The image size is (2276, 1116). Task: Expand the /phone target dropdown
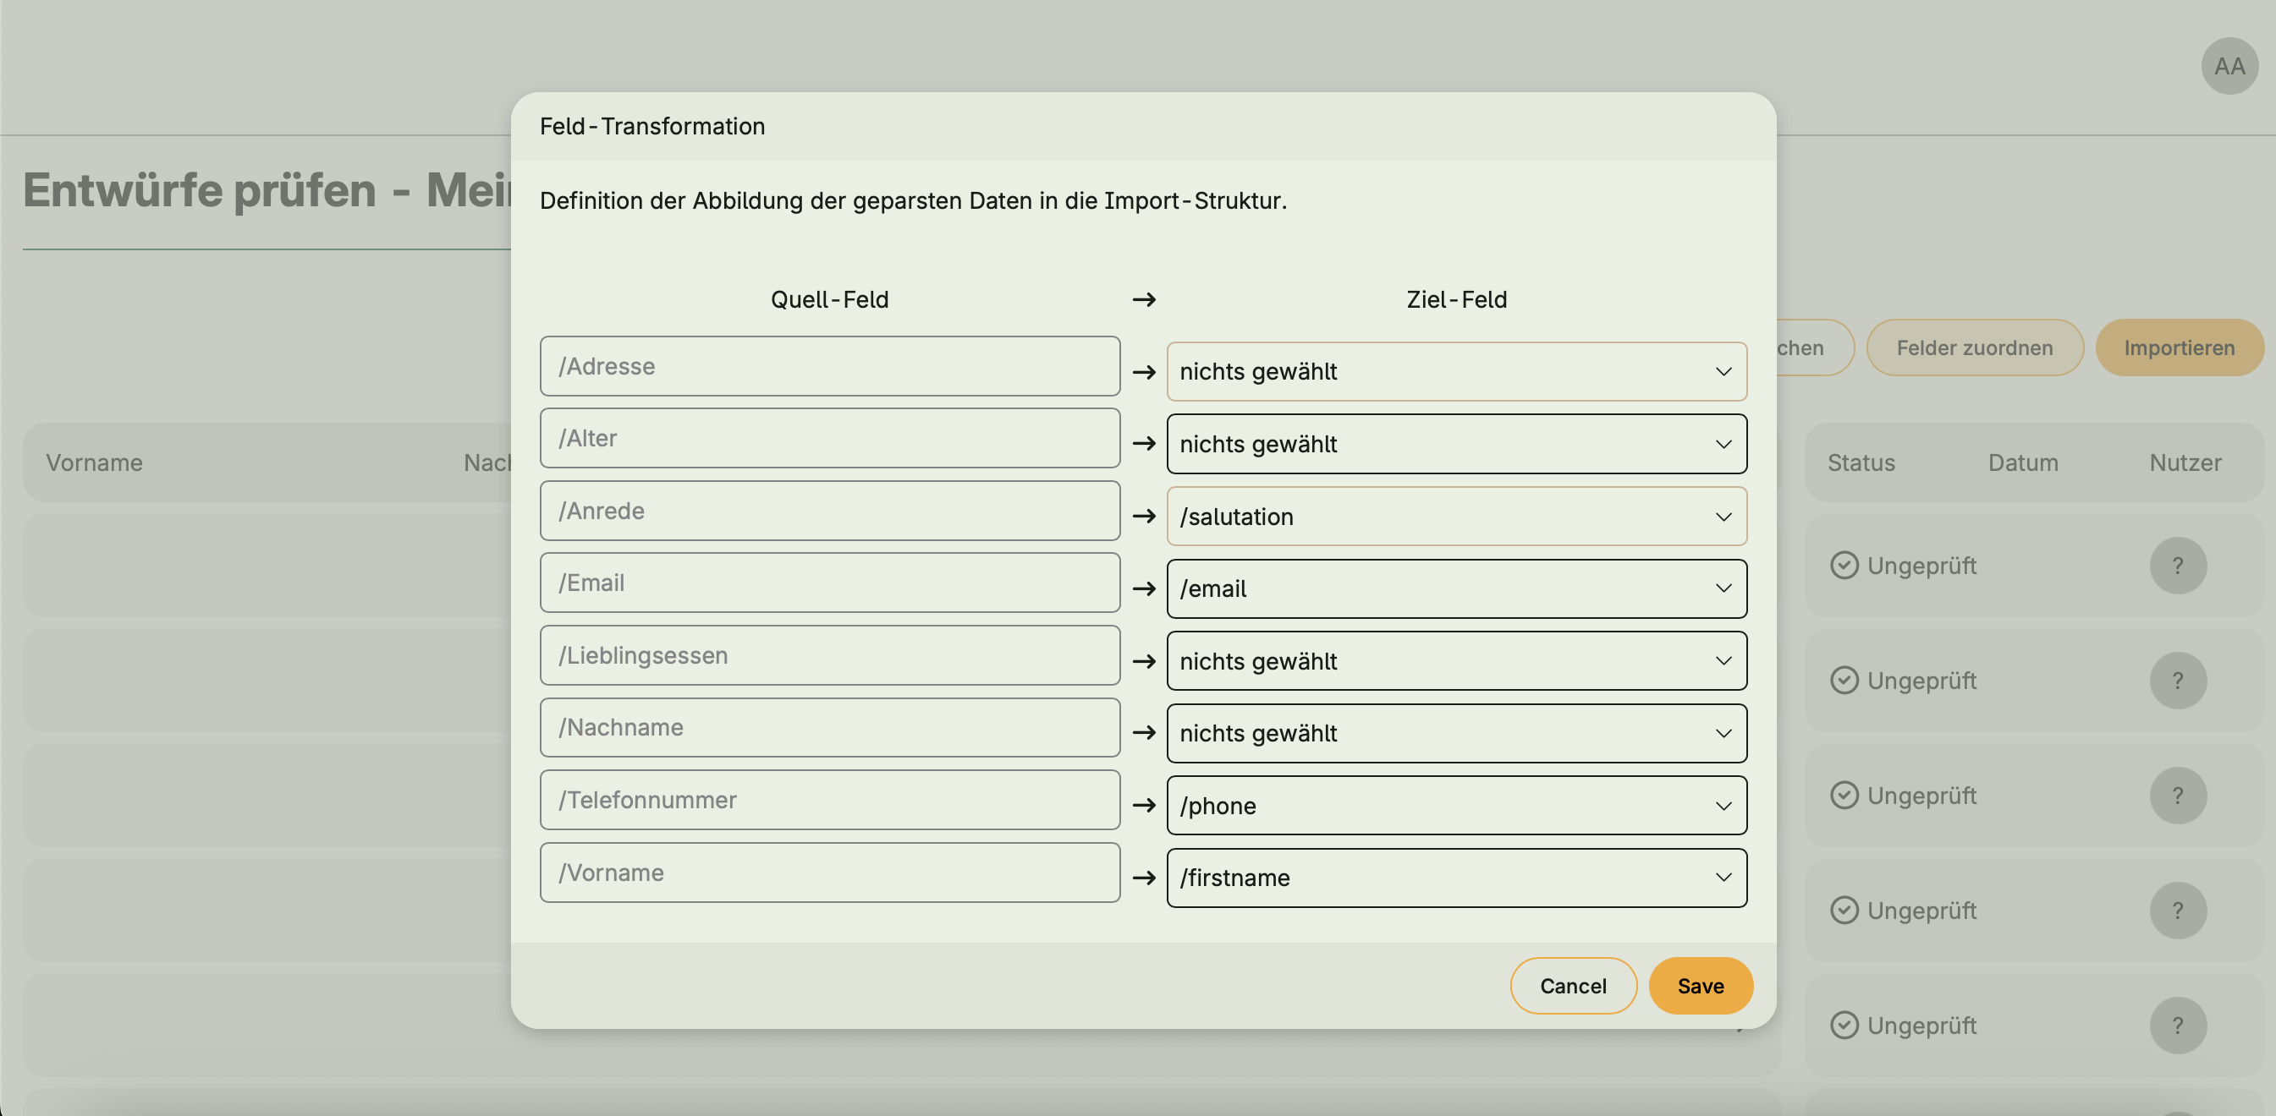click(x=1455, y=806)
